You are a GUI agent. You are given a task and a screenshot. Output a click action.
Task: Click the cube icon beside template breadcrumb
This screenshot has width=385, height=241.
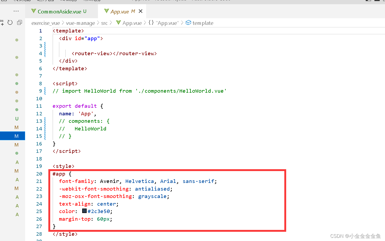pos(188,23)
